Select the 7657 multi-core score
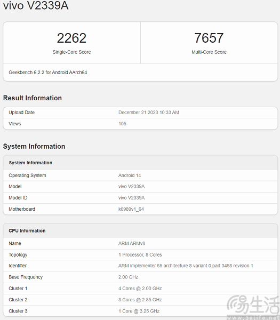Viewport: 280px width, 320px height. point(209,38)
